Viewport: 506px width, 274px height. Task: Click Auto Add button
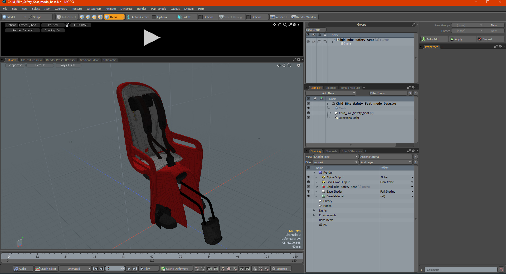[434, 39]
